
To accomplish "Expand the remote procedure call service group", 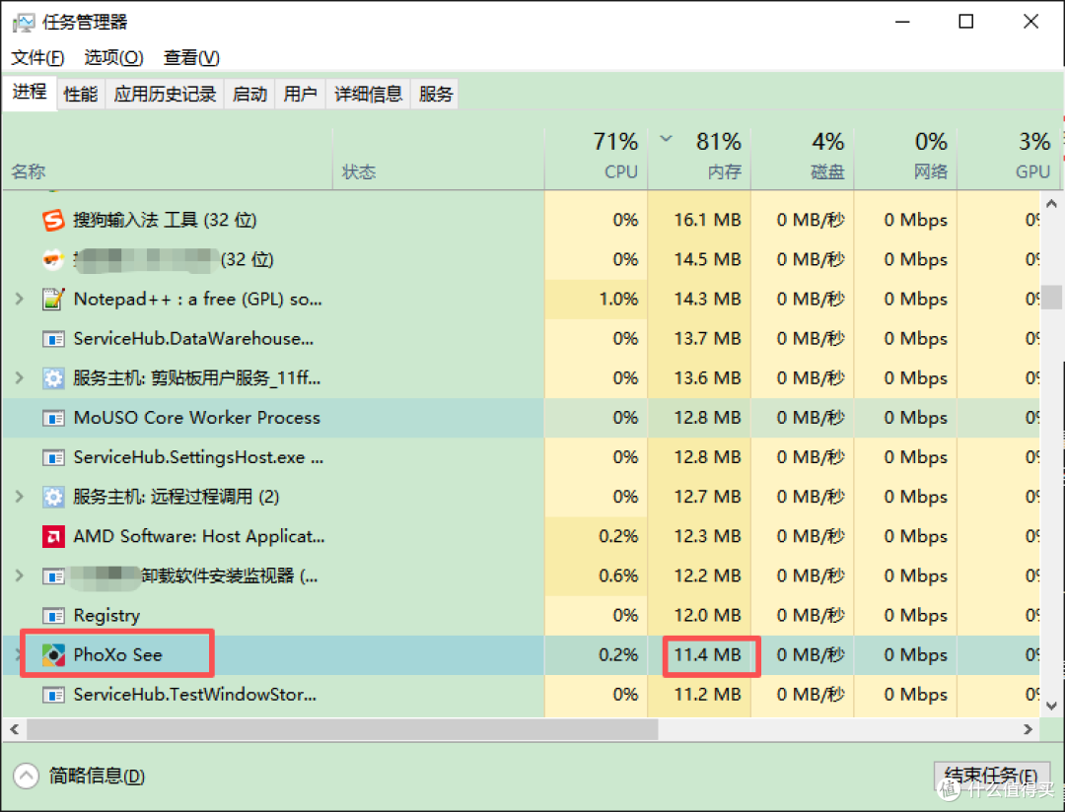I will (19, 497).
